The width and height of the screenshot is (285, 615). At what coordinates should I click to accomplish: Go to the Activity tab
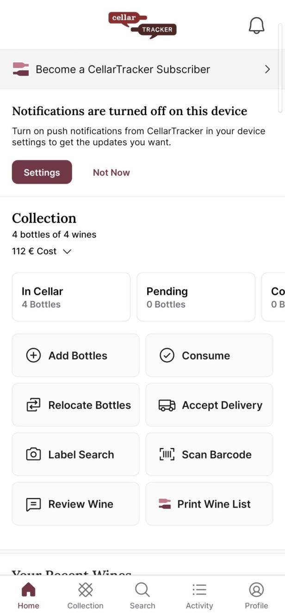pyautogui.click(x=199, y=595)
